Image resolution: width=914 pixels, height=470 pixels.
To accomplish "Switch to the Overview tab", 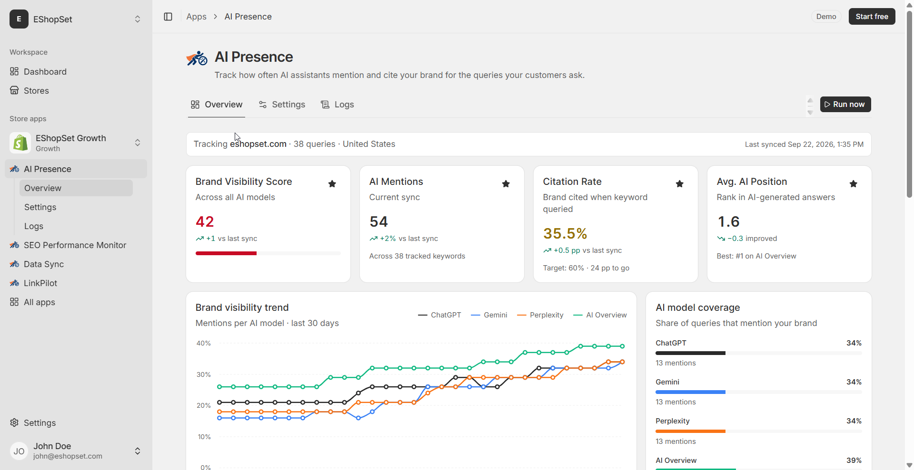I will pos(217,105).
